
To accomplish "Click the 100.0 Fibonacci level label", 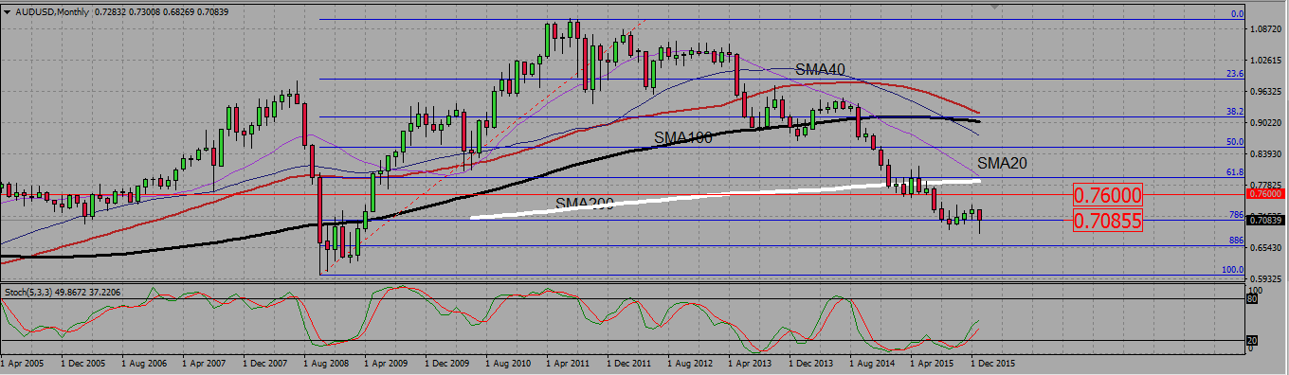I will click(x=1232, y=269).
